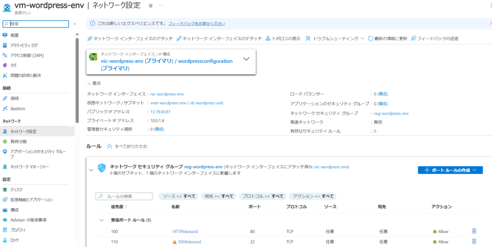
Task: Collapse the 要点 section
Action: click(x=94, y=84)
